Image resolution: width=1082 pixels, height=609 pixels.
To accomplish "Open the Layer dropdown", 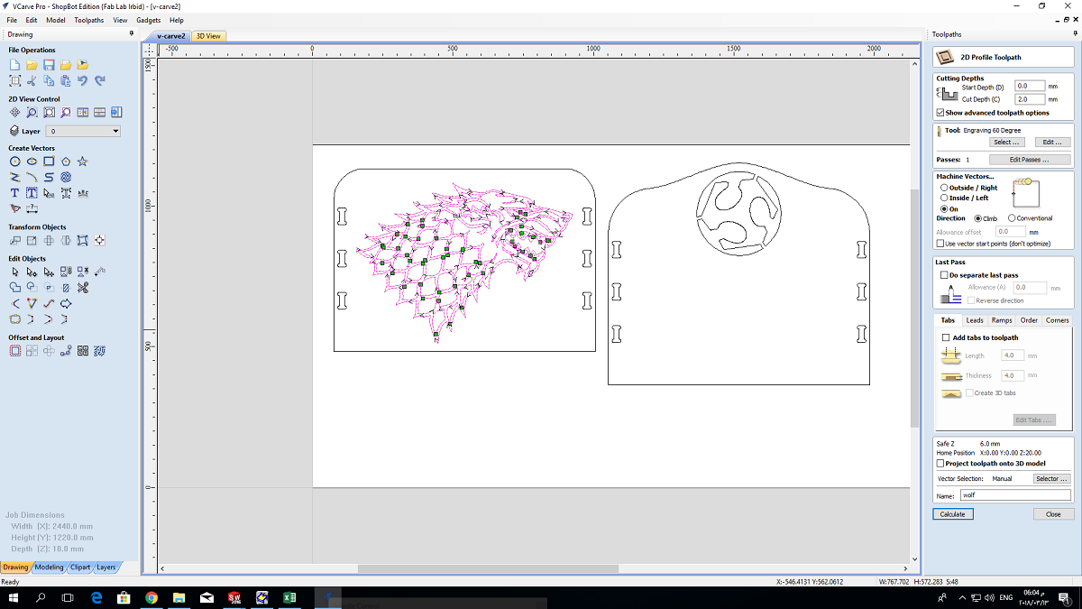I will (x=82, y=131).
